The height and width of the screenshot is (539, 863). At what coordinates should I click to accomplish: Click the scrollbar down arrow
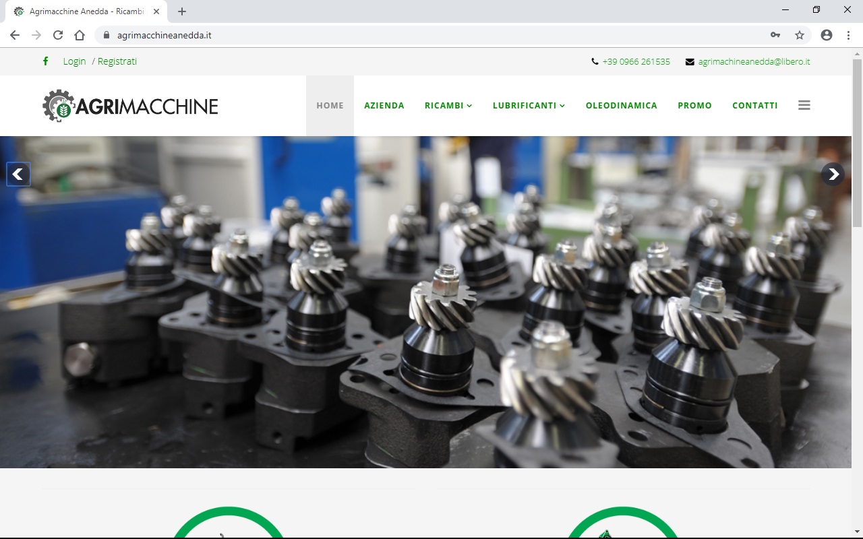click(x=857, y=531)
